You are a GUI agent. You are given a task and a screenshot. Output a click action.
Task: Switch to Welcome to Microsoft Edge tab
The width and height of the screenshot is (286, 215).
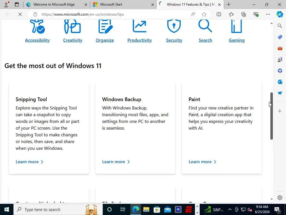click(x=54, y=4)
